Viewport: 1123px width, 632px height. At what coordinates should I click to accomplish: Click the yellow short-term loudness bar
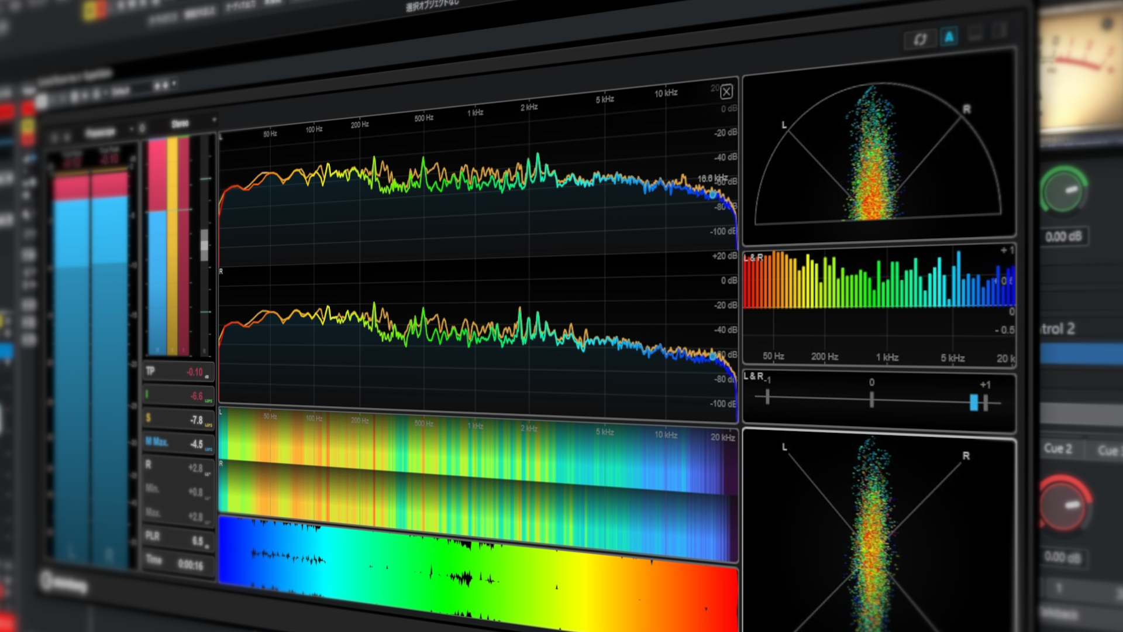[x=173, y=246]
